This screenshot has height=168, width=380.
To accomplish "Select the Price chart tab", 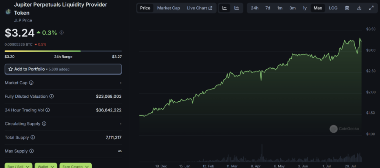I will tap(145, 8).
